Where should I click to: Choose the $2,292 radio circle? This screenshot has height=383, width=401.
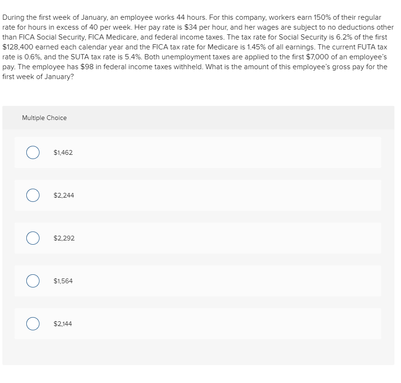(33, 238)
